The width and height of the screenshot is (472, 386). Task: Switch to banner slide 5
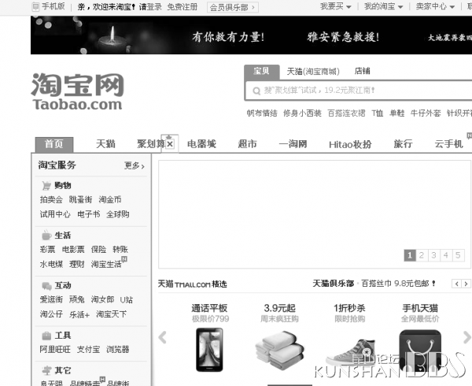458,255
